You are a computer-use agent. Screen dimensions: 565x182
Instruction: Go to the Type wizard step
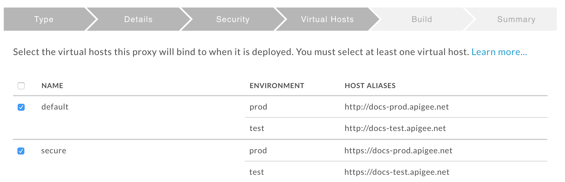[x=44, y=19]
